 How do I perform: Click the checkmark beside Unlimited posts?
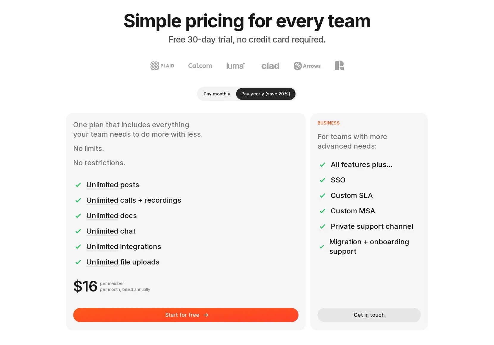click(78, 185)
